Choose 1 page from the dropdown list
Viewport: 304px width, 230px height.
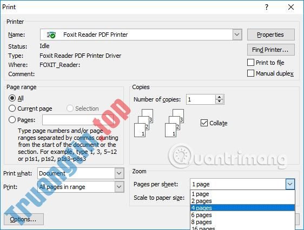tap(242, 194)
